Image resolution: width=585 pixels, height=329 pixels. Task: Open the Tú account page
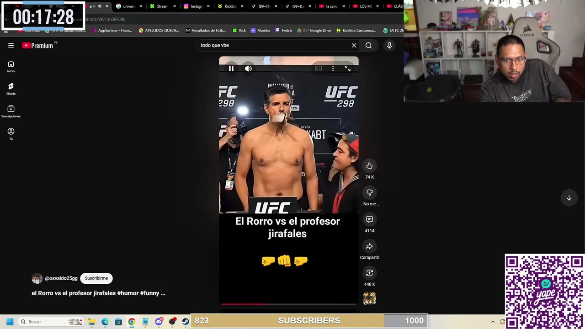pos(11,134)
